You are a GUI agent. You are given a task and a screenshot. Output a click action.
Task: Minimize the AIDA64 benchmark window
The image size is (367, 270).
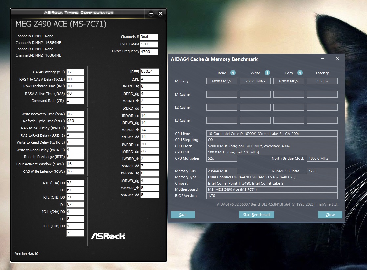322,58
